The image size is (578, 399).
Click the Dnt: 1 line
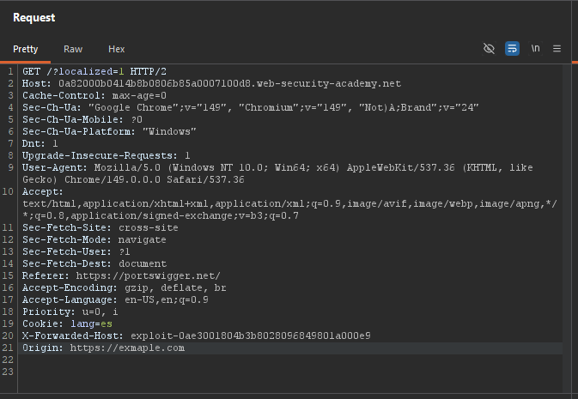[40, 143]
